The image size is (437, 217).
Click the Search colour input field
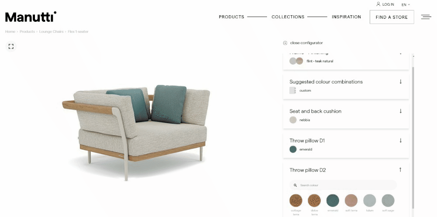point(343,185)
